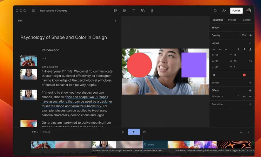Image resolution: width=261 pixels, height=157 pixels.
Task: Click the speaker label 'Tifa Lockhart'
Action: tap(50, 67)
